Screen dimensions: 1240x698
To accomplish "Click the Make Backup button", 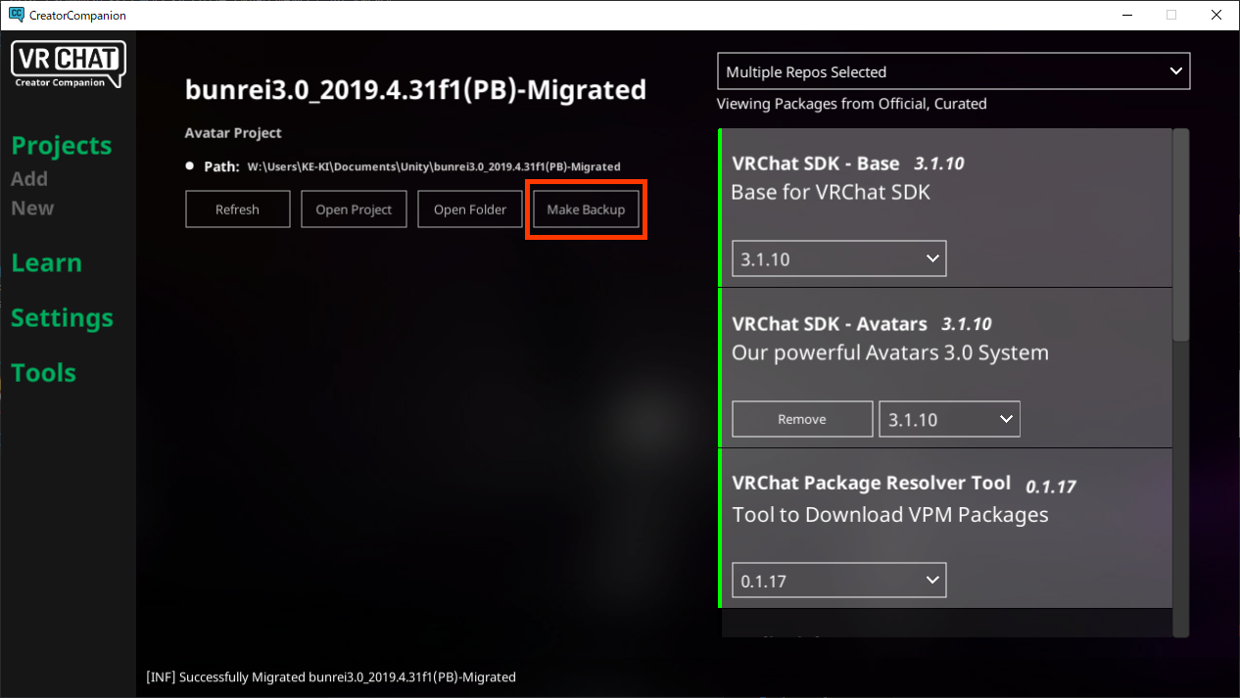I will click(586, 209).
